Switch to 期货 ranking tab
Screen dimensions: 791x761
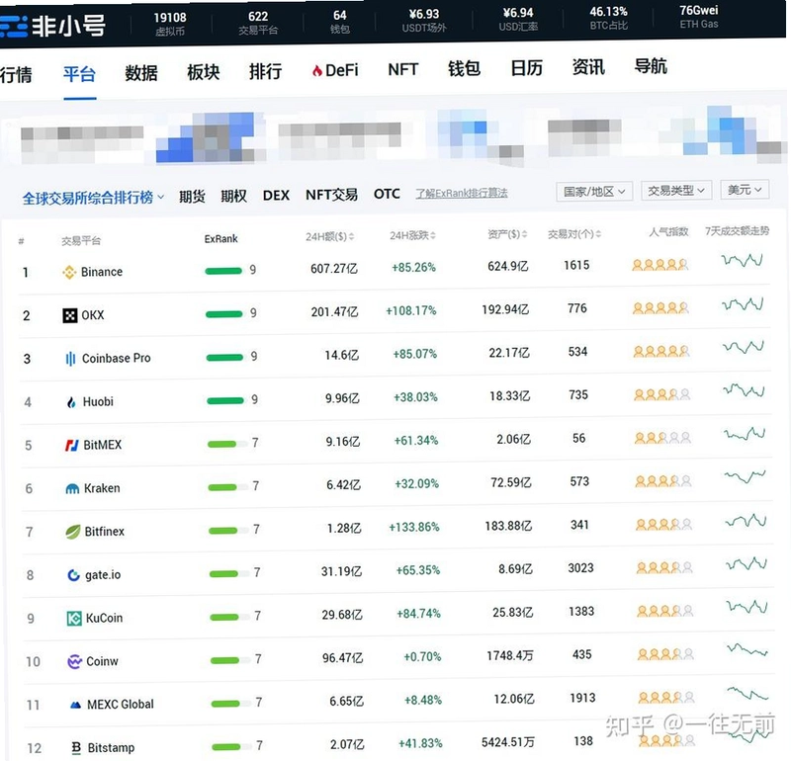point(192,196)
